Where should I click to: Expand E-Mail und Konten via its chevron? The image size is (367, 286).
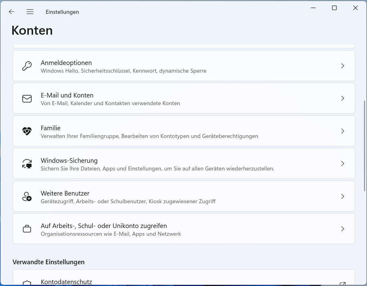[343, 98]
